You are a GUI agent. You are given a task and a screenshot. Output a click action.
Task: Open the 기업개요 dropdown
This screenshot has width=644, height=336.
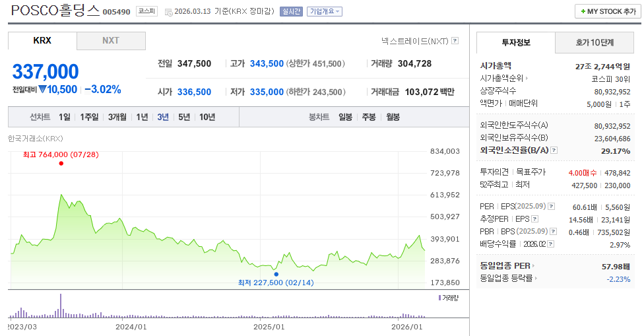(x=325, y=11)
